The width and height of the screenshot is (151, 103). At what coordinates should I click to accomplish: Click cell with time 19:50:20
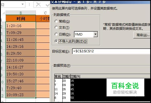tap(21, 74)
